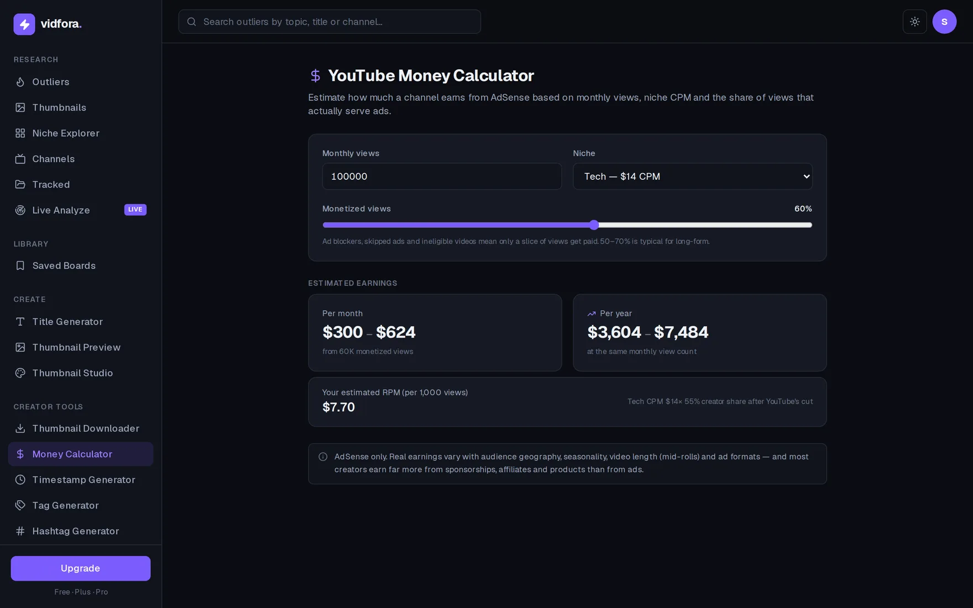Click the Saved Boards bookmark icon
Image resolution: width=973 pixels, height=608 pixels.
point(20,266)
